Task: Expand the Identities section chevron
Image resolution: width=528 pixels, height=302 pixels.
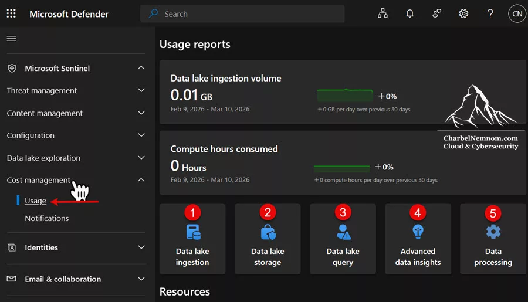Action: (x=141, y=247)
